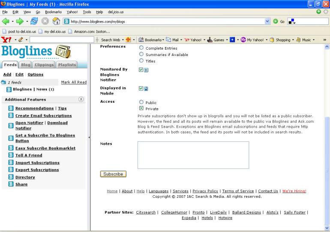Click the feeds folder icon
The width and height of the screenshot is (330, 232).
pyautogui.click(x=3, y=82)
